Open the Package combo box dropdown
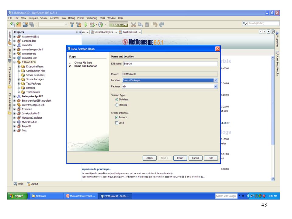 point(216,86)
